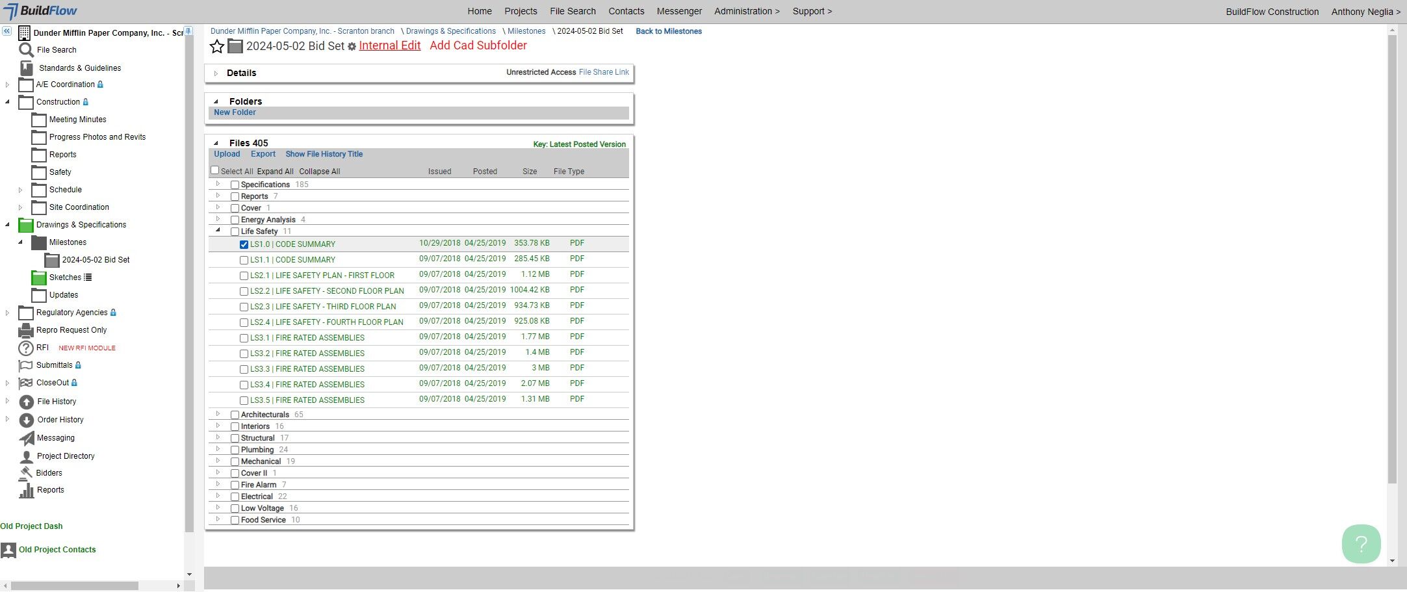Open the RFI question mark icon
Image resolution: width=1407 pixels, height=592 pixels.
pyautogui.click(x=26, y=348)
